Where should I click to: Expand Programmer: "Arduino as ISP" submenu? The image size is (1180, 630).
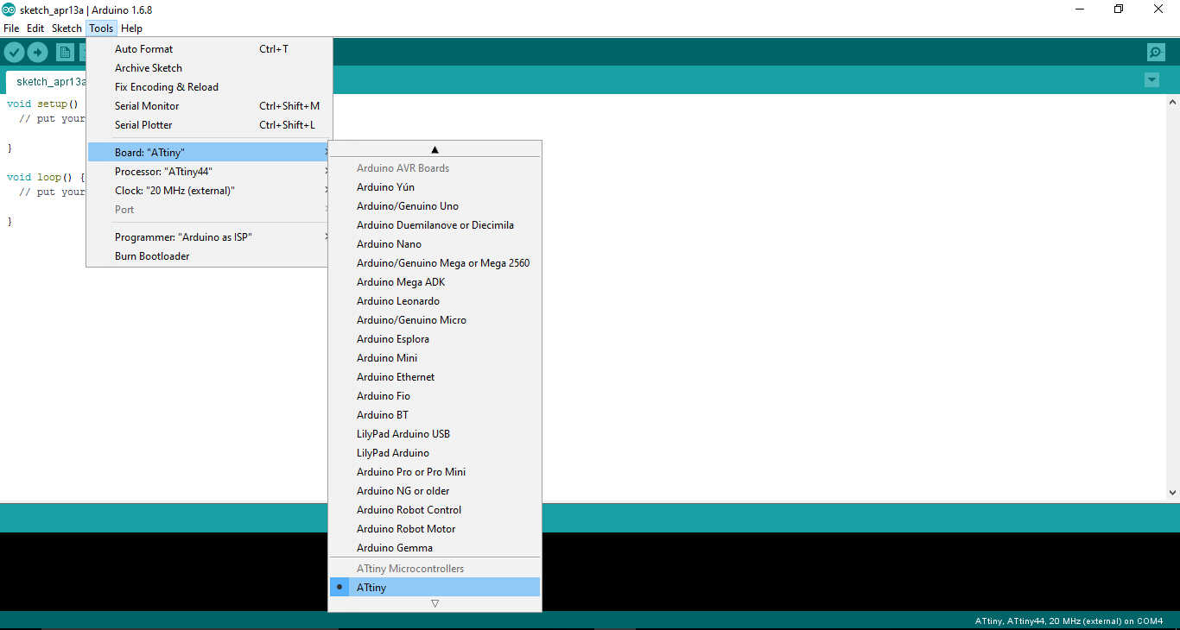[x=209, y=237]
